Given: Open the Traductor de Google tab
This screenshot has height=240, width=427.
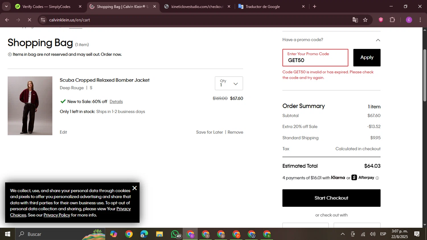Looking at the screenshot, I should (263, 7).
